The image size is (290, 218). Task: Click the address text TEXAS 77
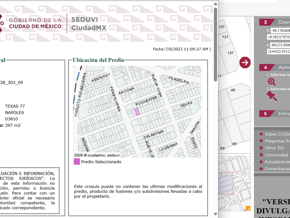tap(15, 106)
